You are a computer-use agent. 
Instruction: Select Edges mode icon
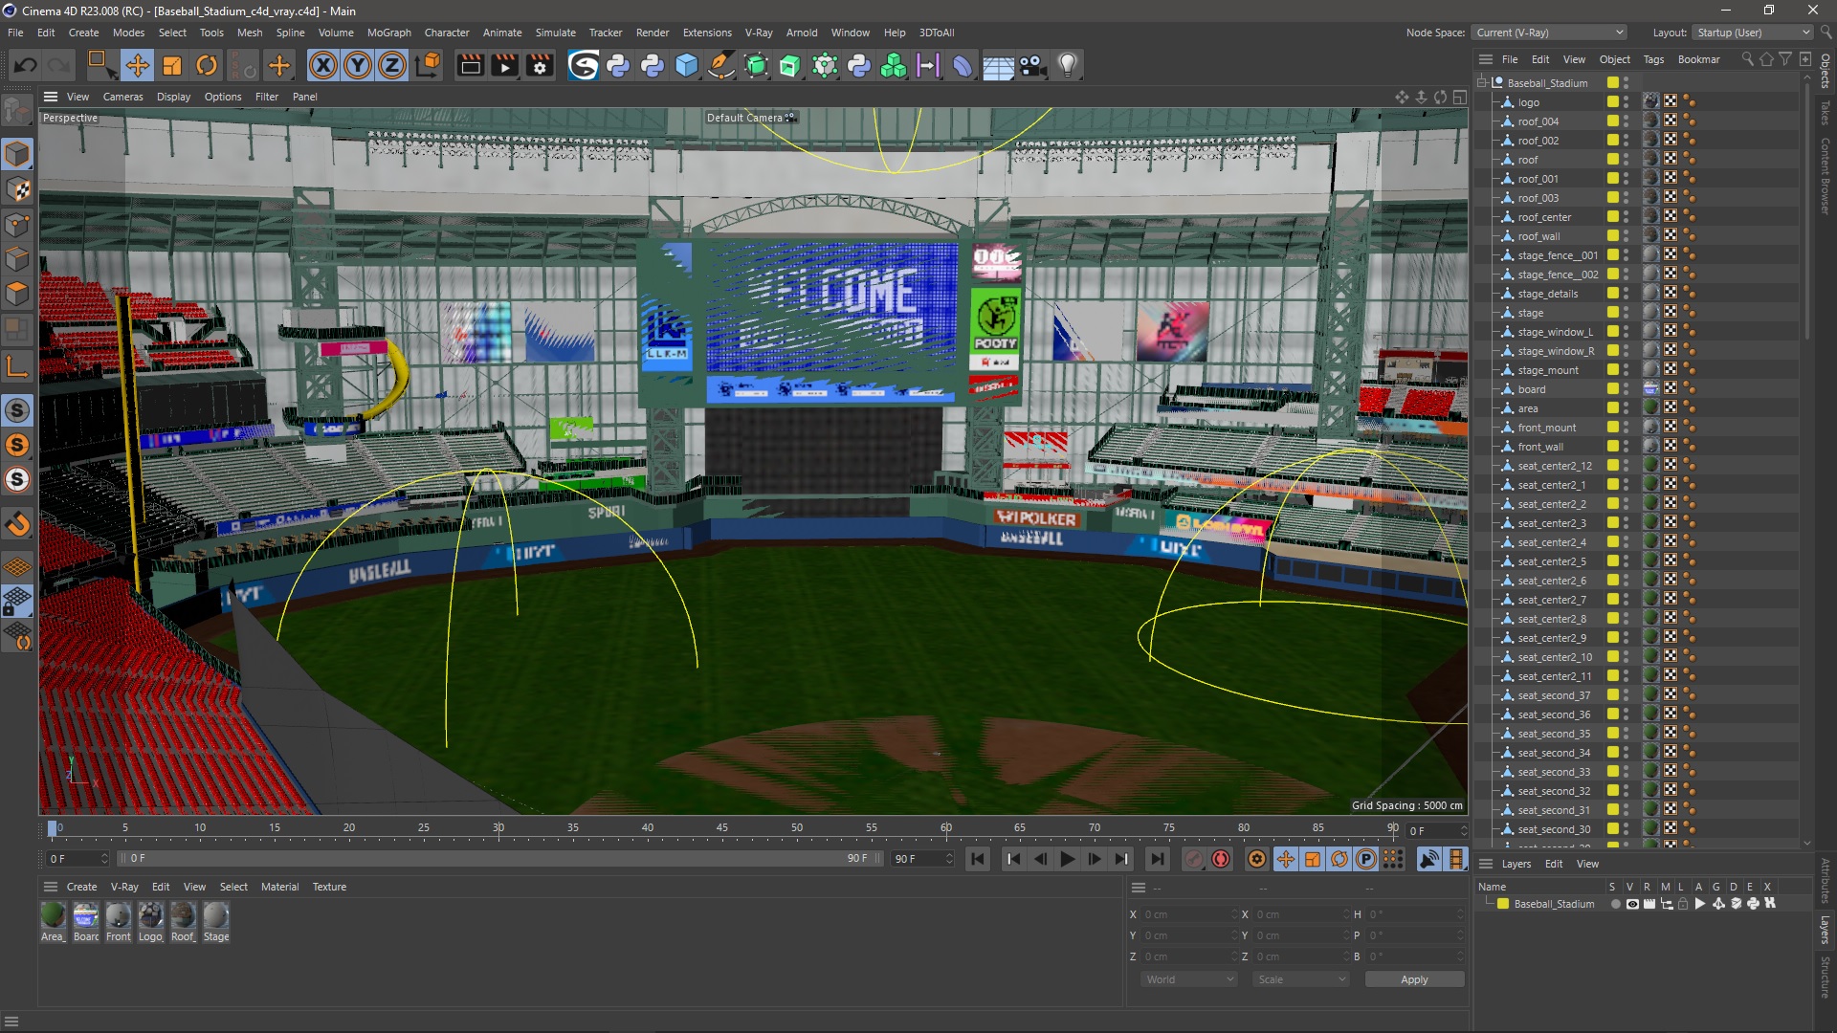(17, 259)
